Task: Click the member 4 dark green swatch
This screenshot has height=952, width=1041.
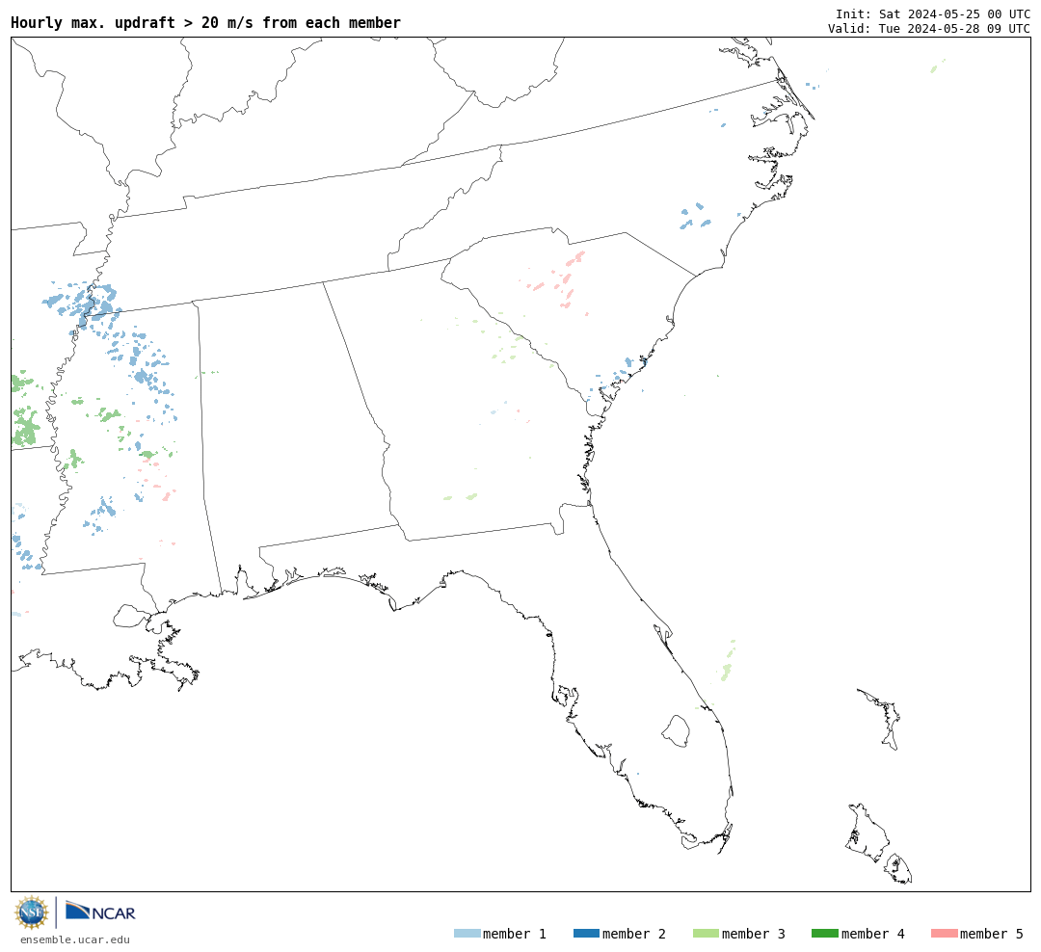Action: click(824, 934)
